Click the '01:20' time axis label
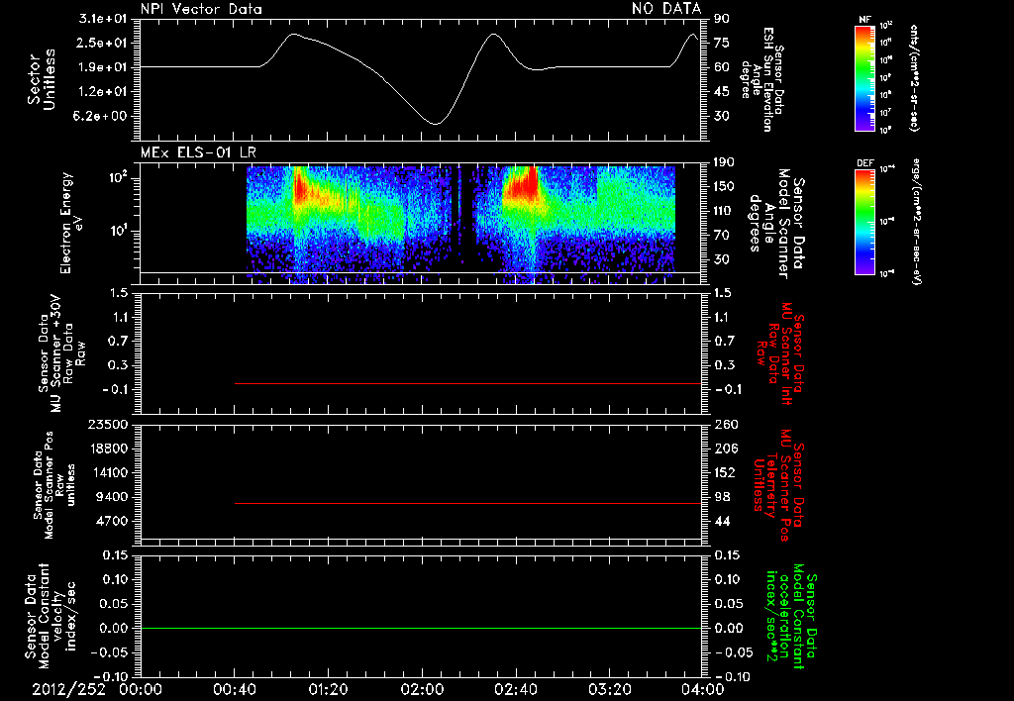This screenshot has height=701, width=1014. coord(328,689)
